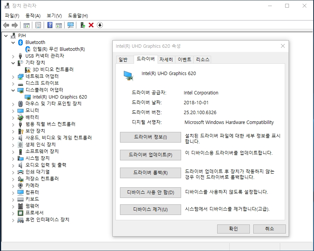Open the 보기(V) menu
Screen dimensions: 314x251
point(54,16)
